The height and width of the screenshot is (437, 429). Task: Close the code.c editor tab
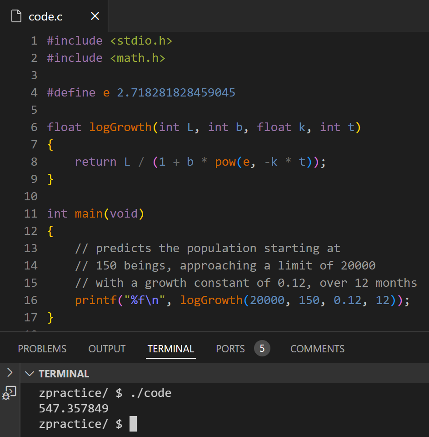95,16
